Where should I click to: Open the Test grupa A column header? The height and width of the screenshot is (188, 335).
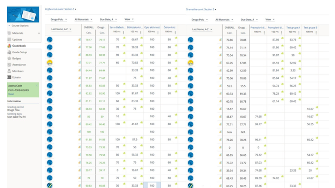[293, 28]
